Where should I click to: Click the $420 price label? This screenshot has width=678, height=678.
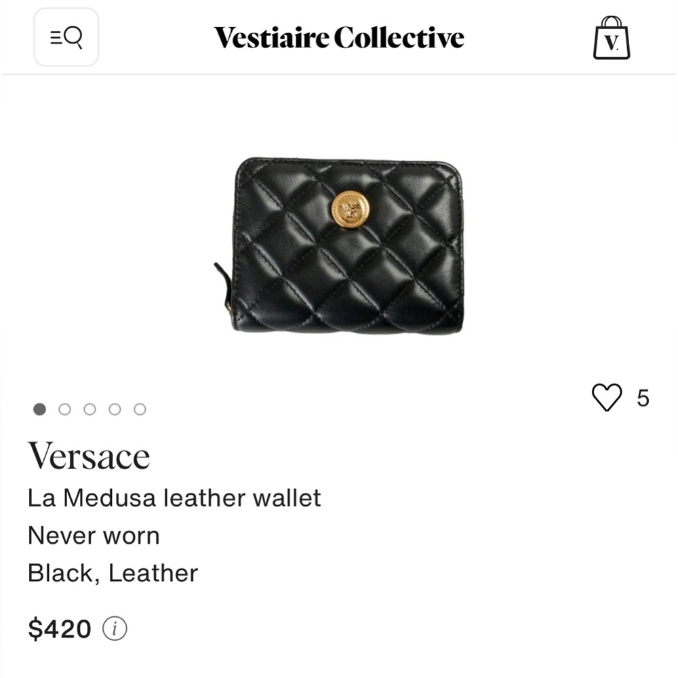click(x=58, y=629)
